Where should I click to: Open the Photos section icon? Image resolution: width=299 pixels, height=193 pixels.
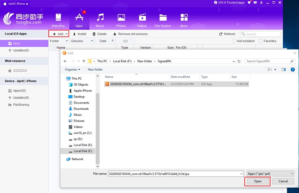(121, 17)
